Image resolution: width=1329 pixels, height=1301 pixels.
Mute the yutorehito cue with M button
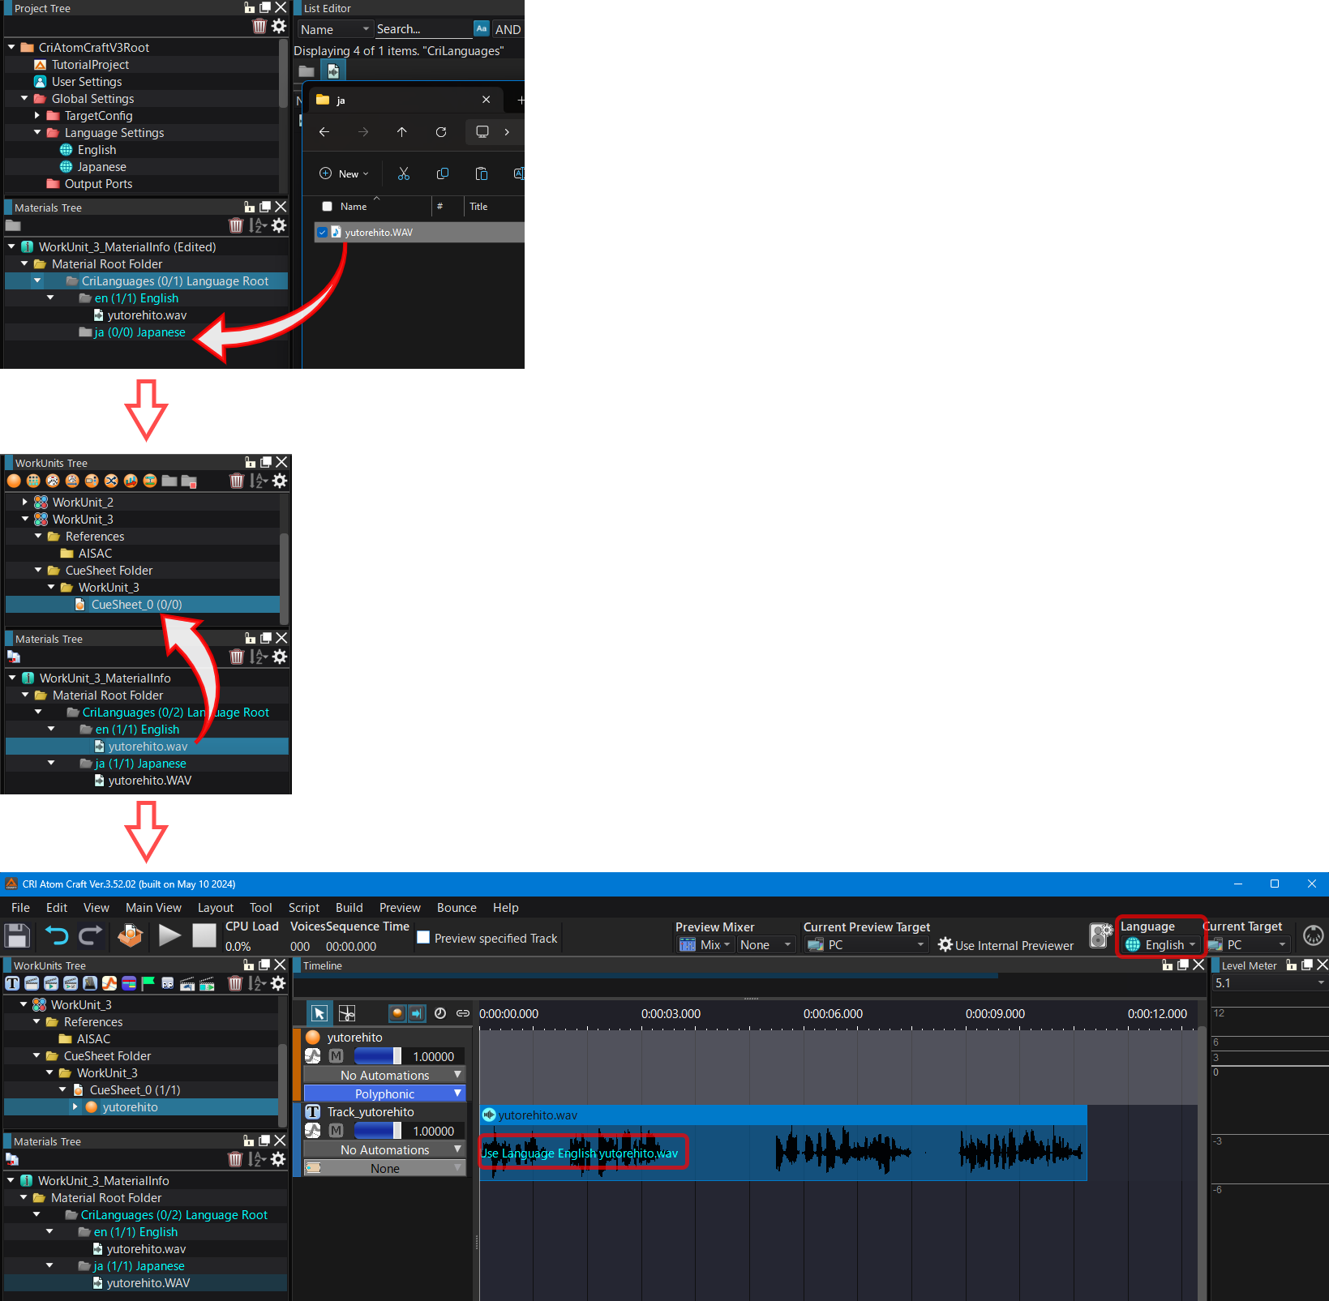[x=336, y=1056]
